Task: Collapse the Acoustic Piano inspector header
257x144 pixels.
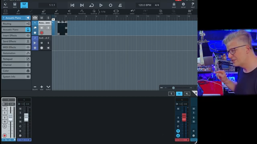Action: pos(16,18)
